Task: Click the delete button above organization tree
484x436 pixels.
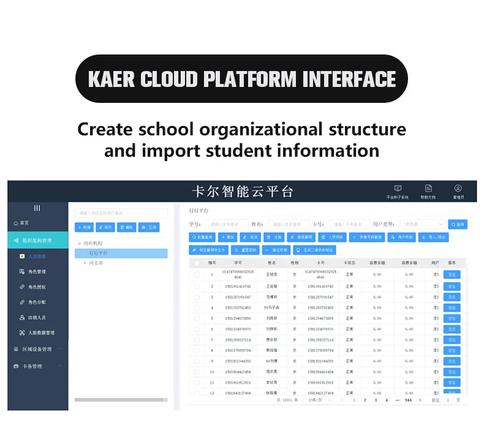Action: coord(127,227)
